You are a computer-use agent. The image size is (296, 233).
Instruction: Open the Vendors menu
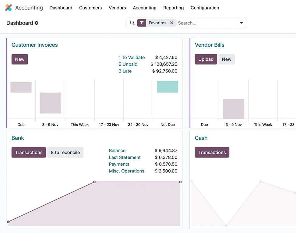pos(117,8)
